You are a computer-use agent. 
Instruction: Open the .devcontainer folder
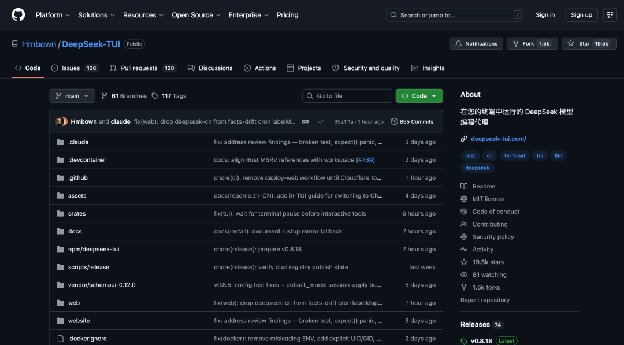pos(87,160)
